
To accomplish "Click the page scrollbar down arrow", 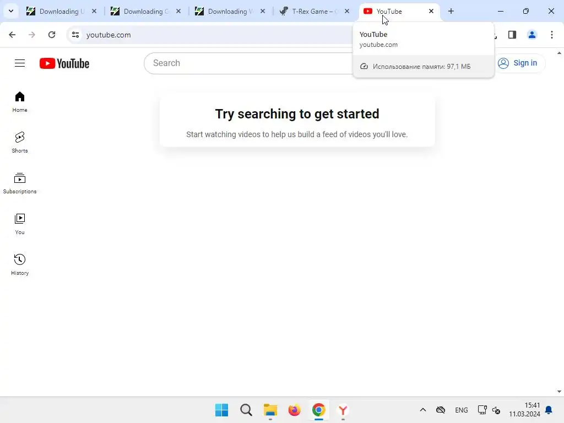I will pos(560,392).
